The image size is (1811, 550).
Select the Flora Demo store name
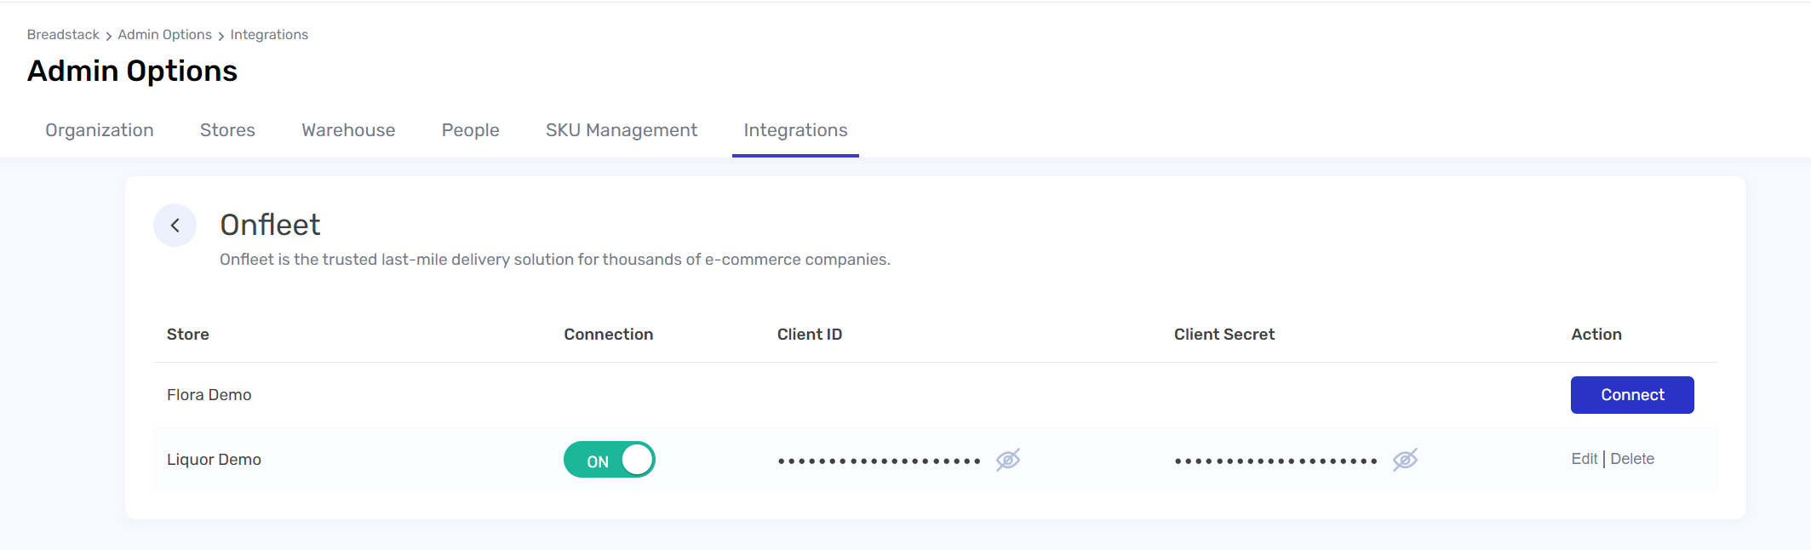click(209, 395)
